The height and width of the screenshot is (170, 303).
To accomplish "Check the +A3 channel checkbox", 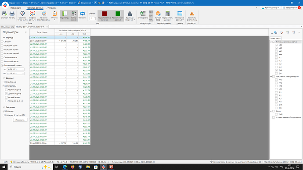I will (276, 51).
